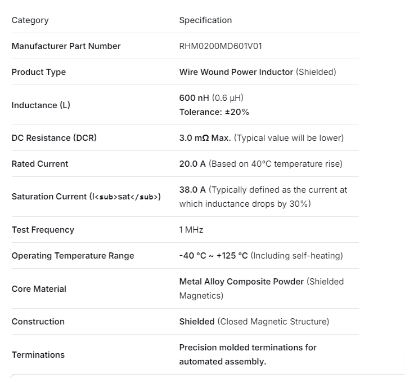Click the 20.0 A rated current value

[x=192, y=164]
